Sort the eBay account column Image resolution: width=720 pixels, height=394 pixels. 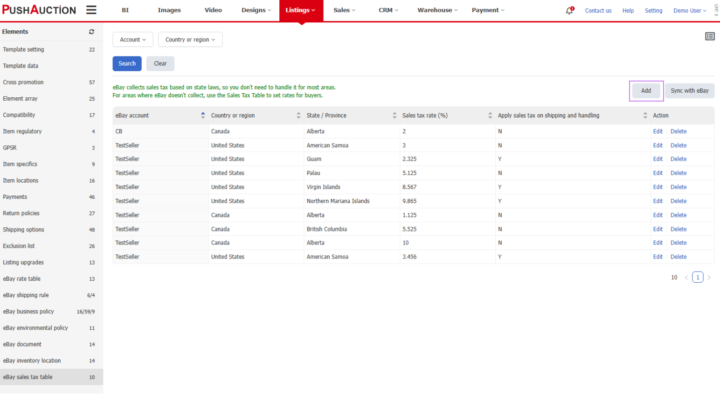point(202,115)
